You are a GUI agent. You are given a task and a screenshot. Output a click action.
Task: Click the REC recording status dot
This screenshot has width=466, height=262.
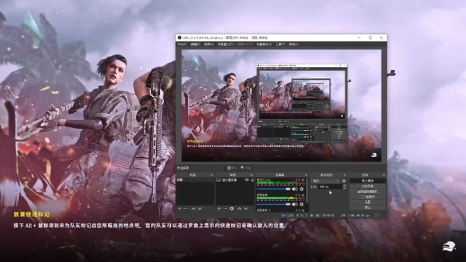coord(312,215)
